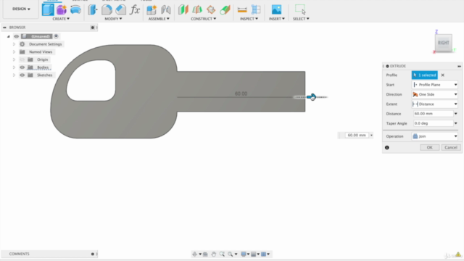
Task: Click the Distance 60.00 mm field
Action: (434, 114)
